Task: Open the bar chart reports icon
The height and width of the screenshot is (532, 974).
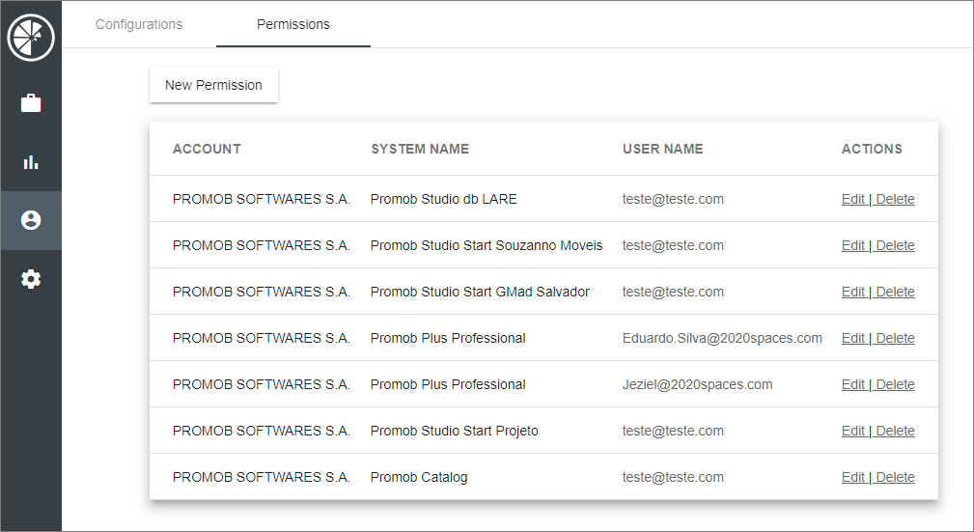Action: (x=31, y=161)
